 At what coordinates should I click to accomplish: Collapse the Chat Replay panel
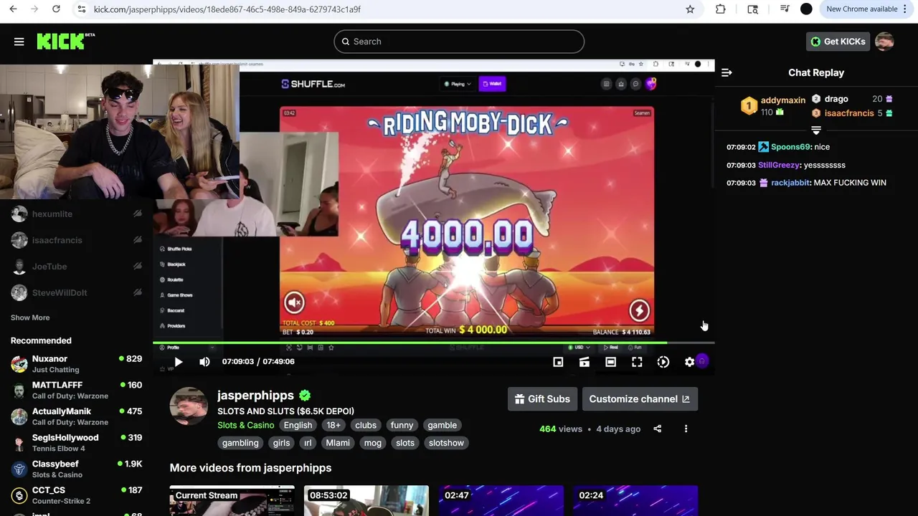[727, 72]
